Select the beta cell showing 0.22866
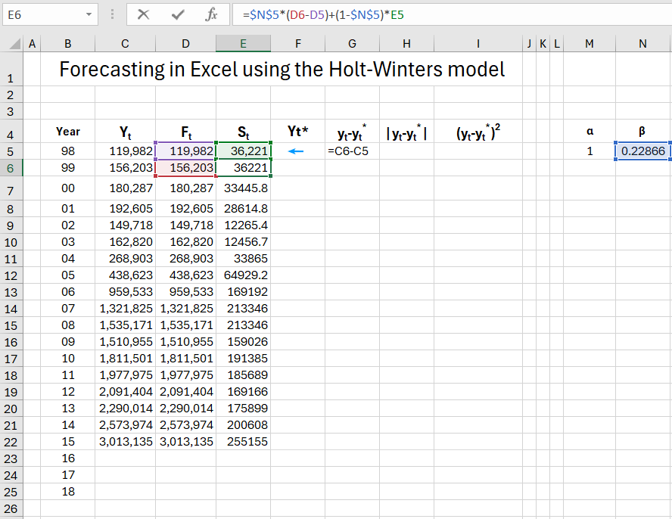Image resolution: width=672 pixels, height=519 pixels. (642, 151)
